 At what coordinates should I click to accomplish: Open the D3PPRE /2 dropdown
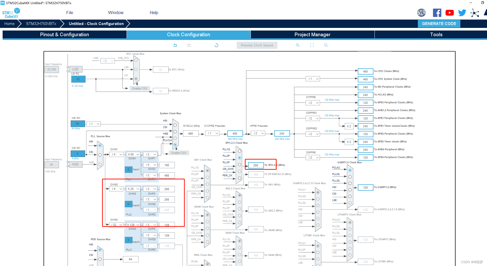313,158
